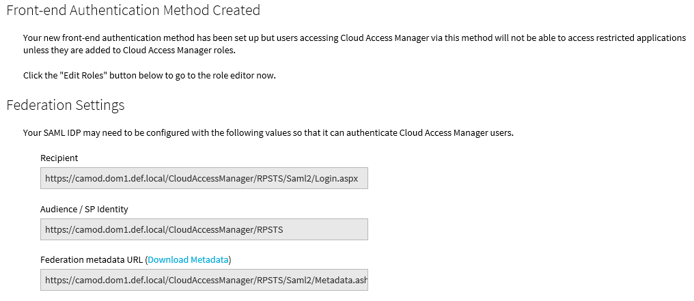694x301 pixels.
Task: Click the Download Metadata link
Action: coord(188,260)
